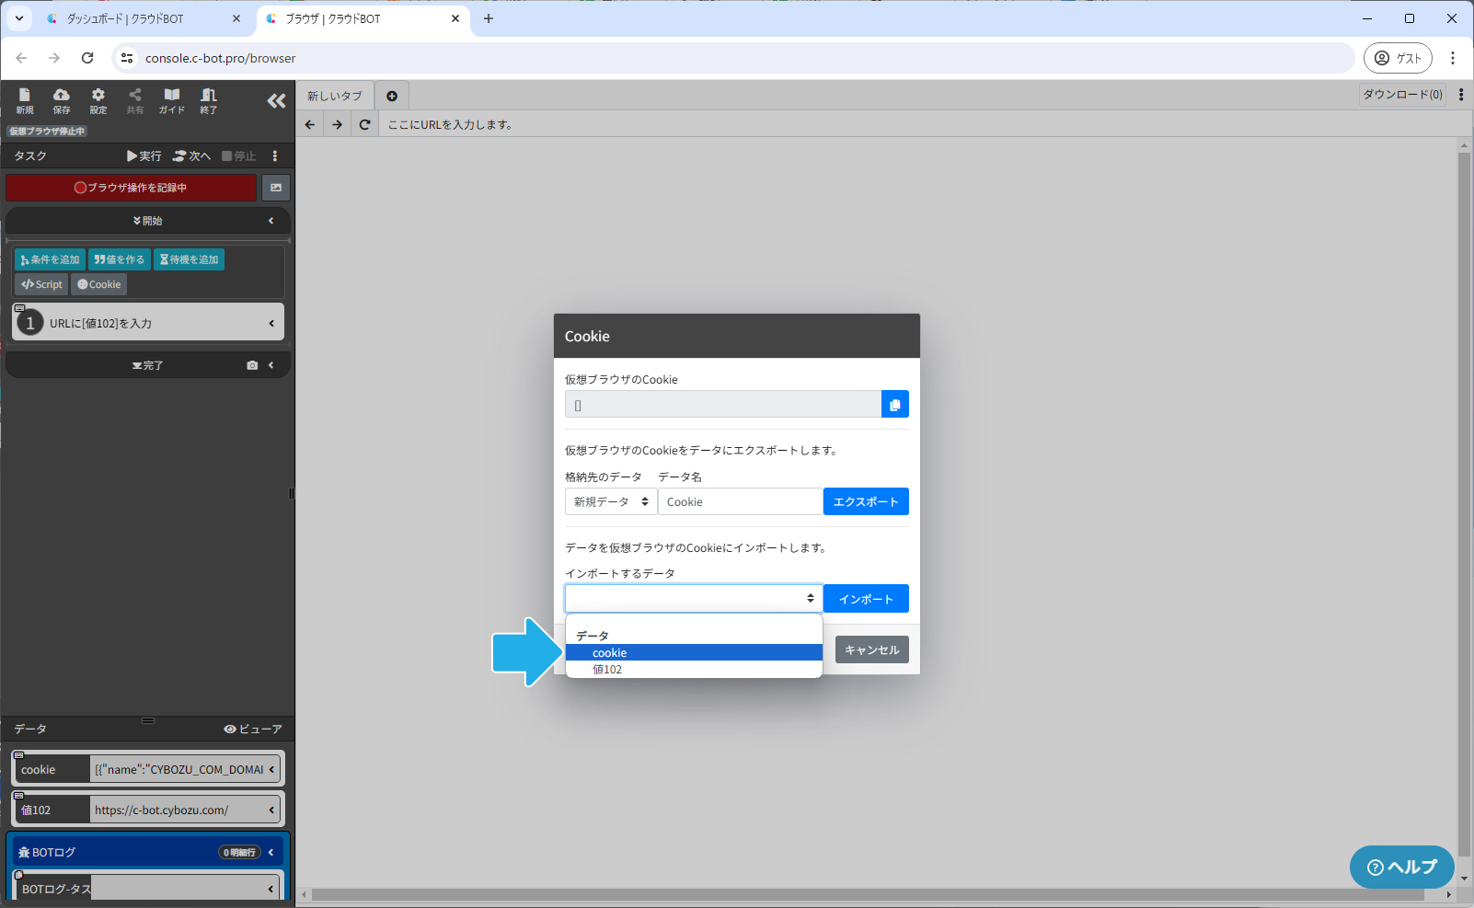The width and height of the screenshot is (1474, 908).
Task: Add a new virtual browser tab
Action: coord(392,96)
